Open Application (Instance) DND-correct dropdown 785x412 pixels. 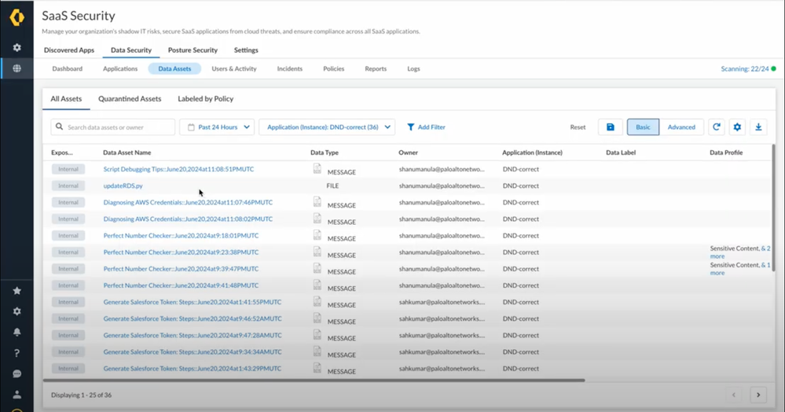(x=327, y=127)
